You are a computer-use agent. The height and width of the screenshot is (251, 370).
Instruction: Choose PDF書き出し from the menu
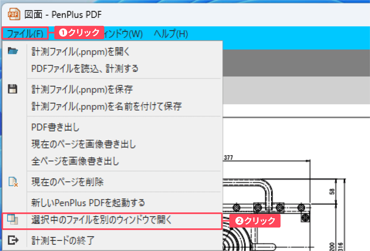point(55,127)
